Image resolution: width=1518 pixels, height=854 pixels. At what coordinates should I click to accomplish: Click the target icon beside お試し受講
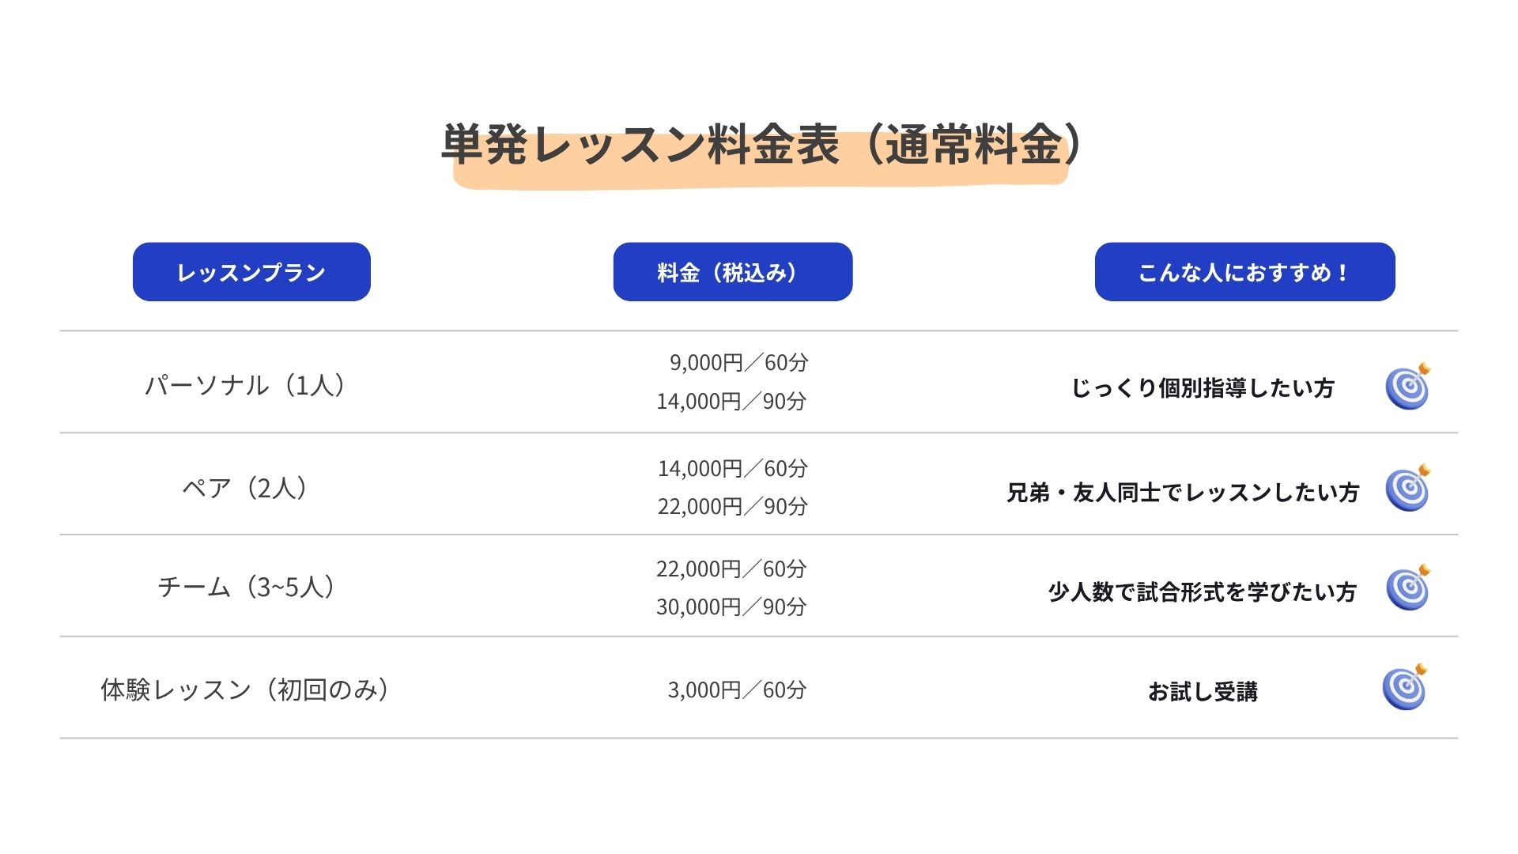1405,687
